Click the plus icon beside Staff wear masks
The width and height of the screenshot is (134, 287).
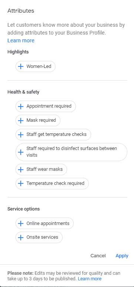(21, 170)
